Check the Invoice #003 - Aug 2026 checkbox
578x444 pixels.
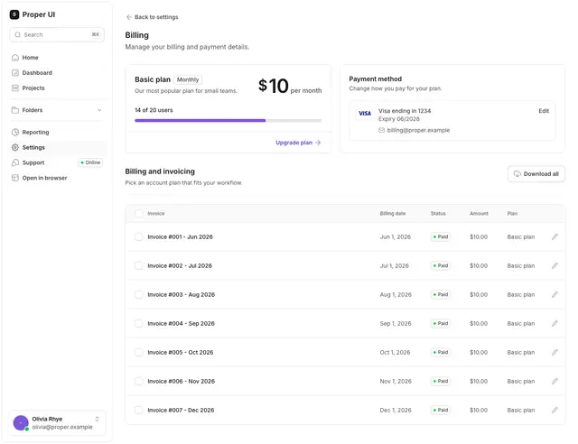138,294
